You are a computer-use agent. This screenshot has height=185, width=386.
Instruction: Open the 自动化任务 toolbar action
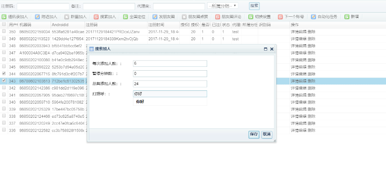(325, 17)
